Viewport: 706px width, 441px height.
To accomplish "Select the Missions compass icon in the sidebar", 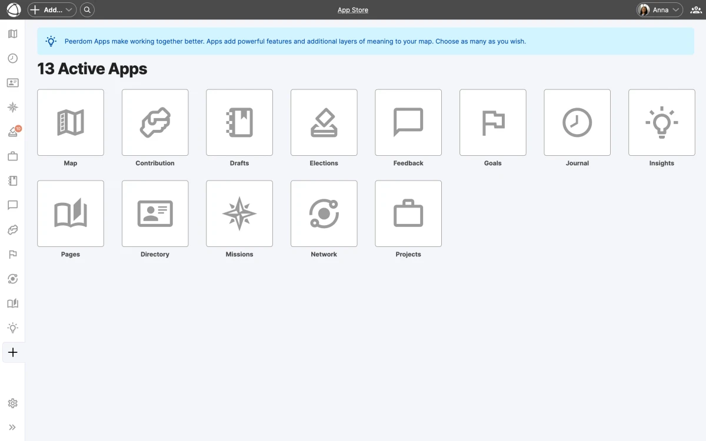I will (x=12, y=107).
